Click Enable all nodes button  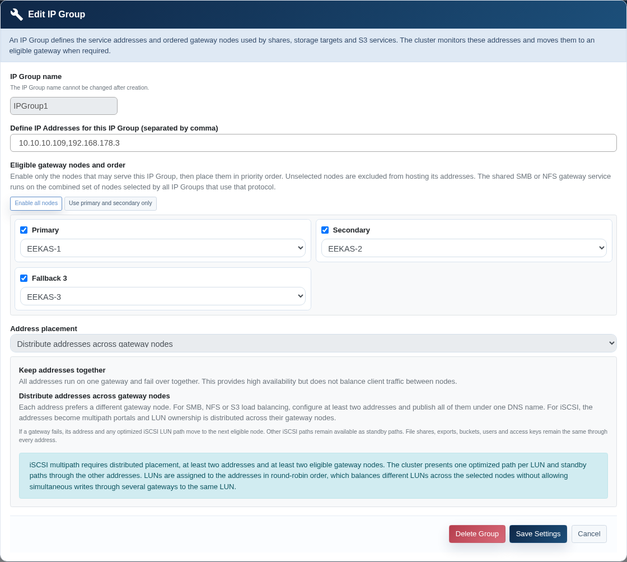coord(36,203)
